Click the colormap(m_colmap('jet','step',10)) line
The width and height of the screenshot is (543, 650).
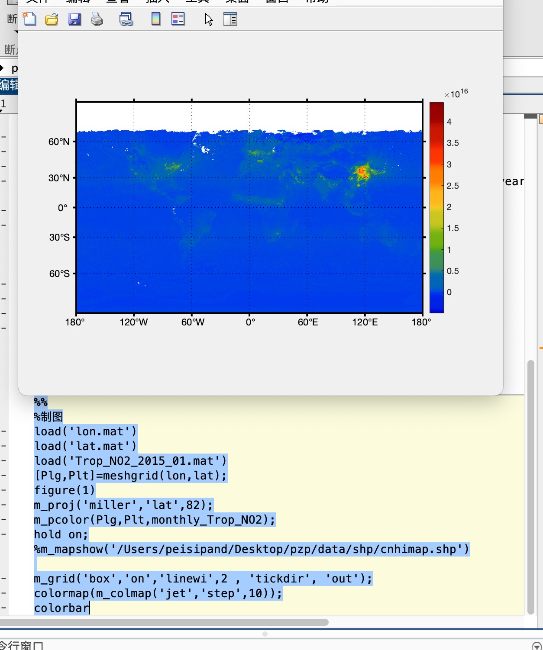(158, 593)
